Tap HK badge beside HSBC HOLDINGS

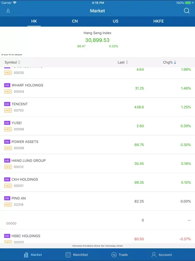(x=7, y=236)
